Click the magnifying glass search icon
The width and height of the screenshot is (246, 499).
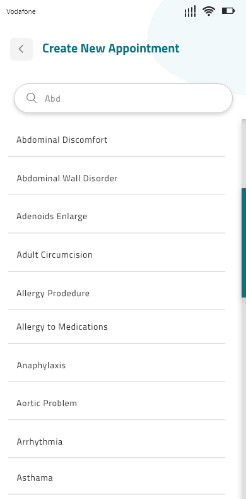[32, 98]
